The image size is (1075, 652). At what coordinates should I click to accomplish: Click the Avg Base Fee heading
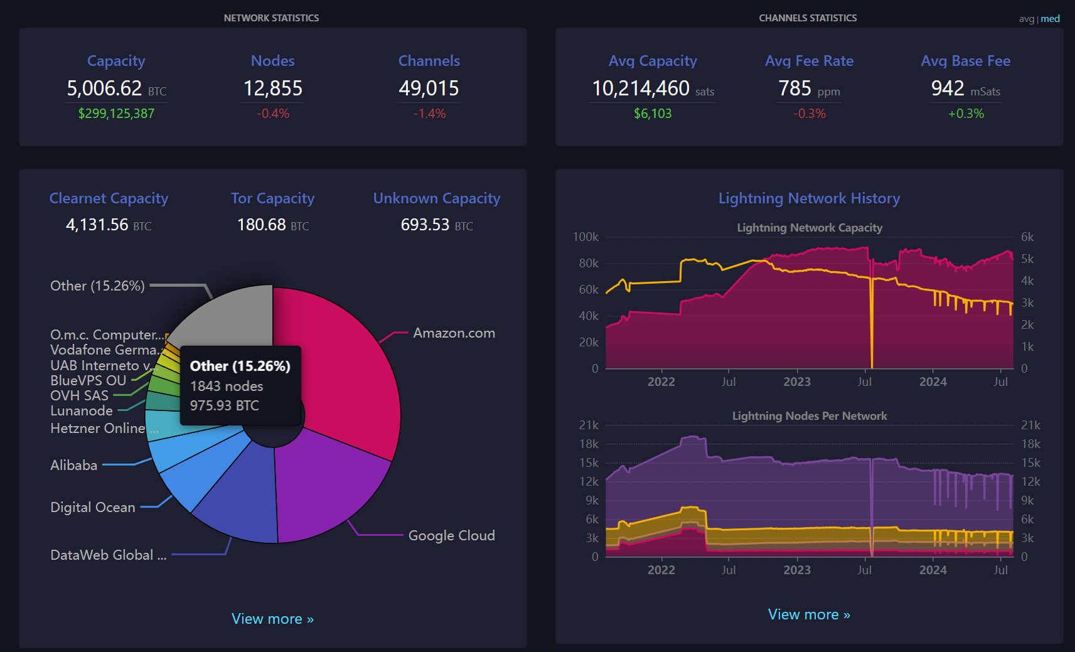coord(966,61)
